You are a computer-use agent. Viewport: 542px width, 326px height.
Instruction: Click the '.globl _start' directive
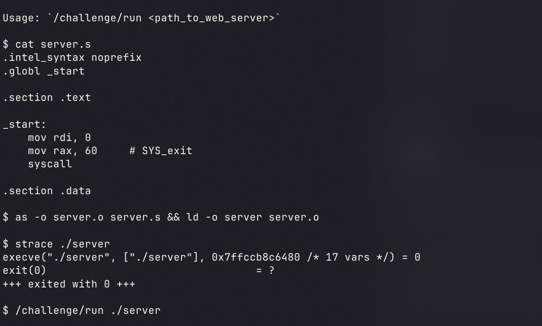pos(44,71)
